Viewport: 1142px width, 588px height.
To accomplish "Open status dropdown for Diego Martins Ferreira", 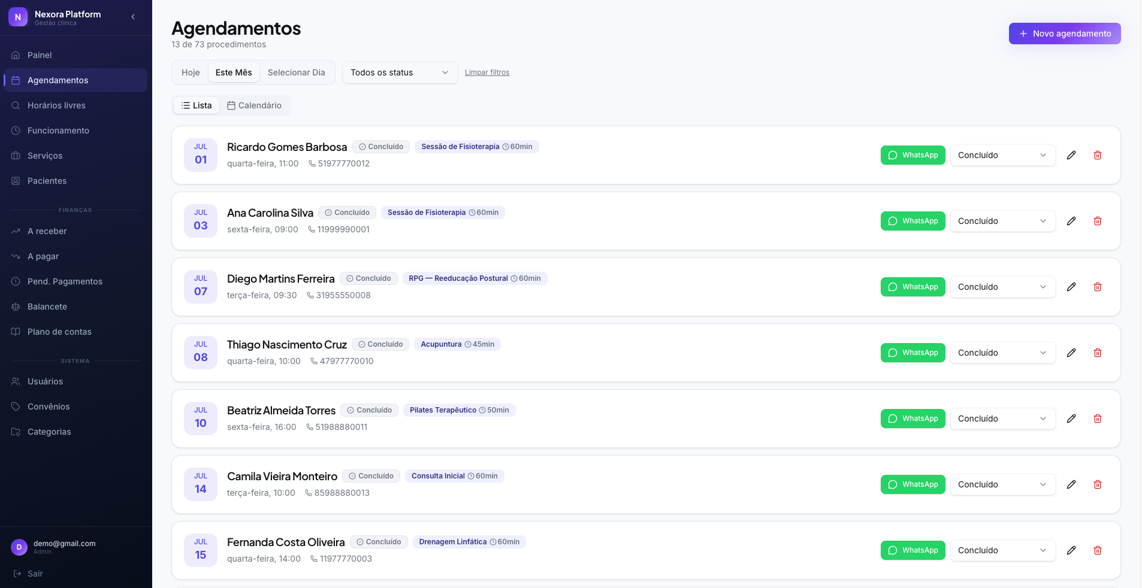I will point(1002,287).
